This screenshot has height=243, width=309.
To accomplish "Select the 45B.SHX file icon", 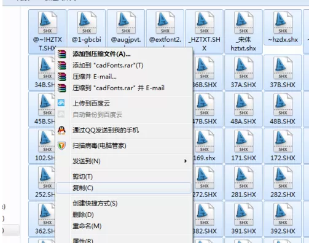I will point(47,105).
